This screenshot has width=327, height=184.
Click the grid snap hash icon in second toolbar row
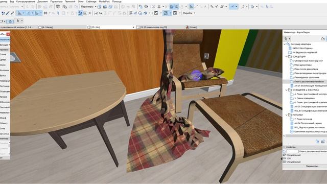tap(45, 13)
